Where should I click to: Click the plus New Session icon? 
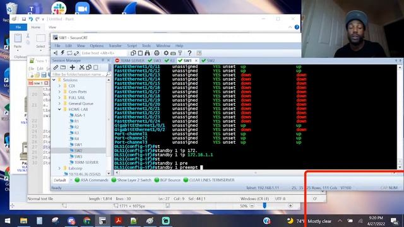[x=73, y=67]
